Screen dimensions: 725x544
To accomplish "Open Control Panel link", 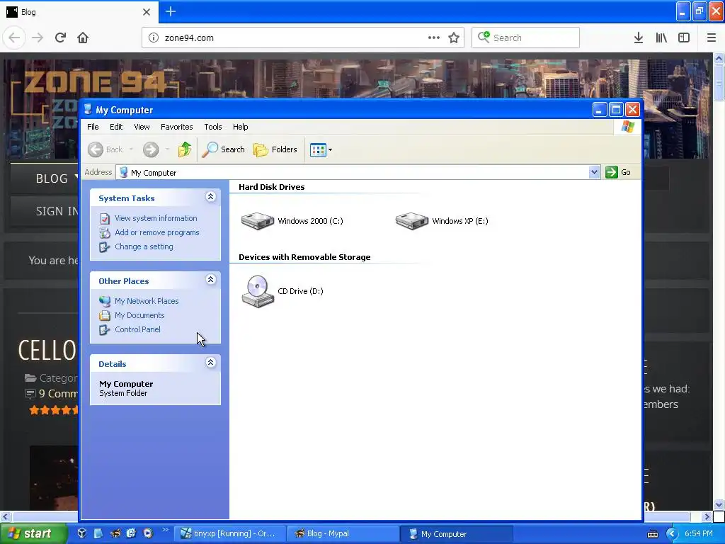I will click(x=138, y=329).
